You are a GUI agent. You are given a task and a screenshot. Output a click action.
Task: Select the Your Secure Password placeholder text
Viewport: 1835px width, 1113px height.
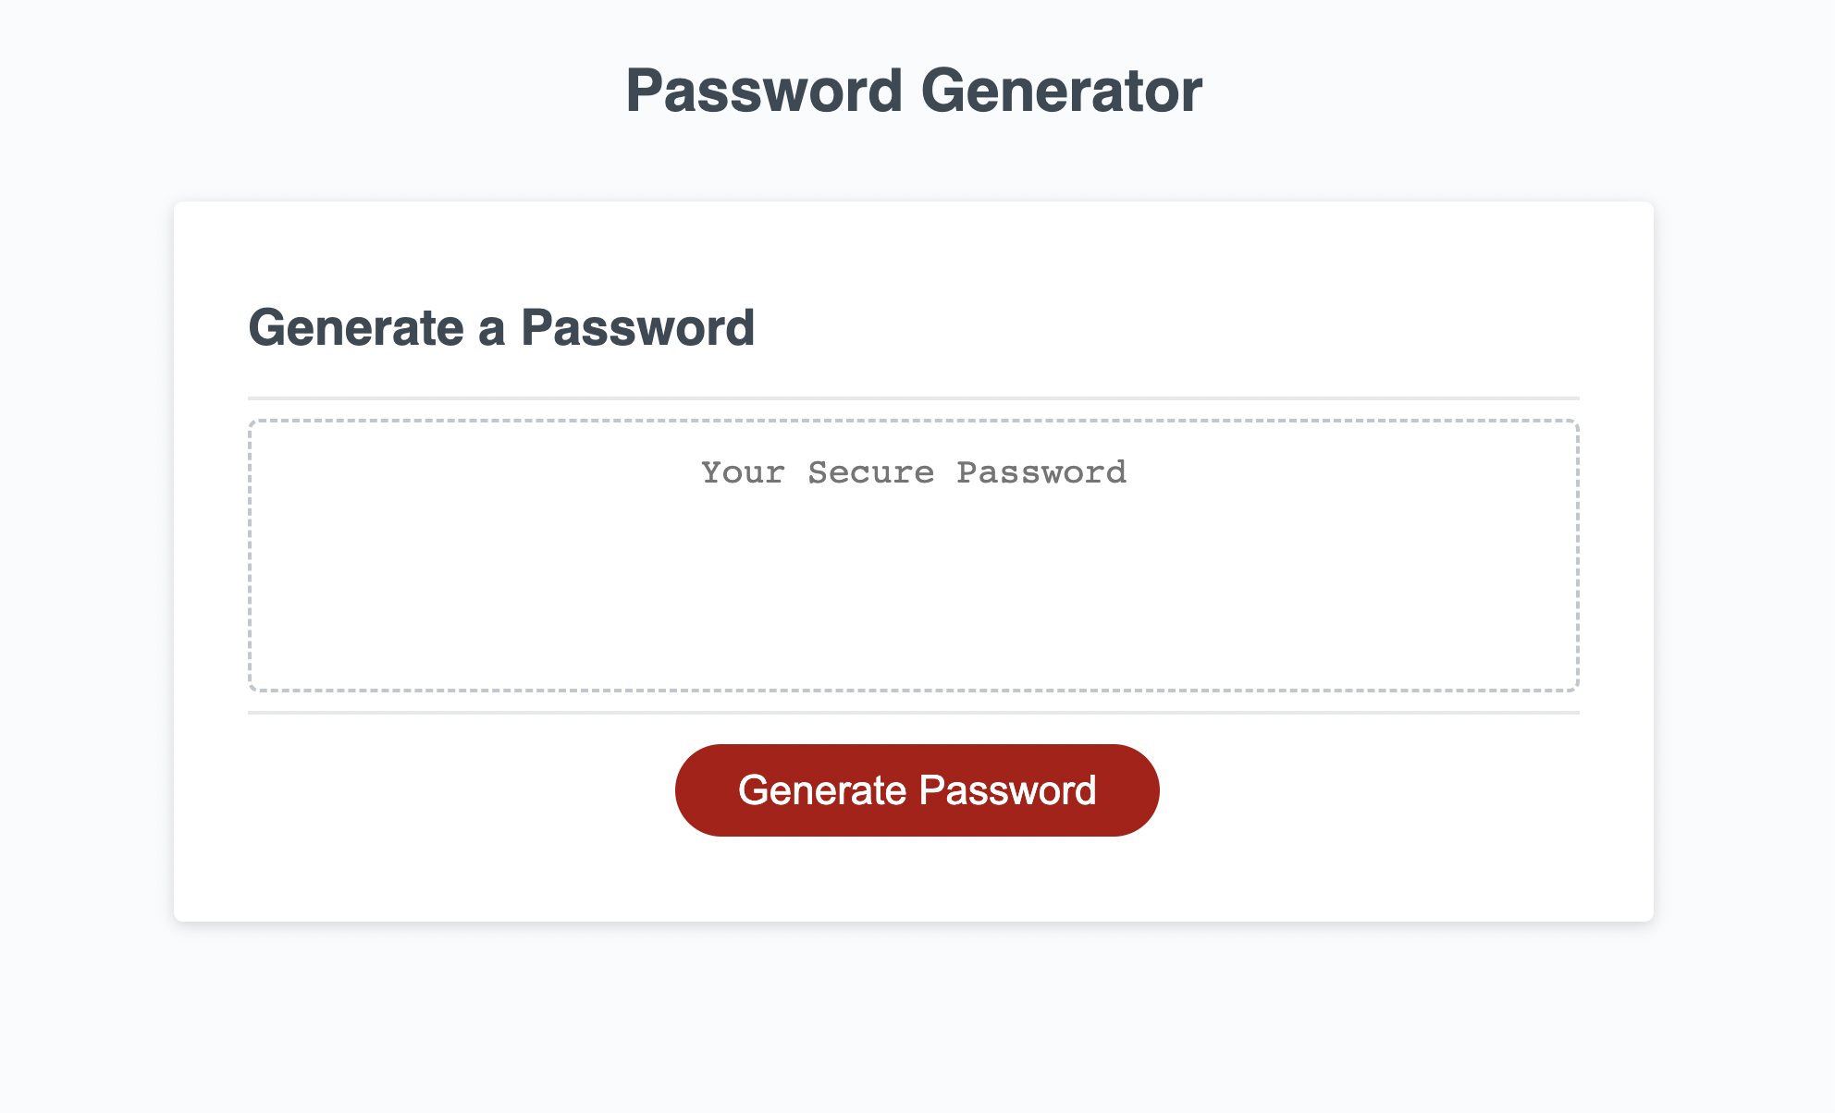coord(914,473)
